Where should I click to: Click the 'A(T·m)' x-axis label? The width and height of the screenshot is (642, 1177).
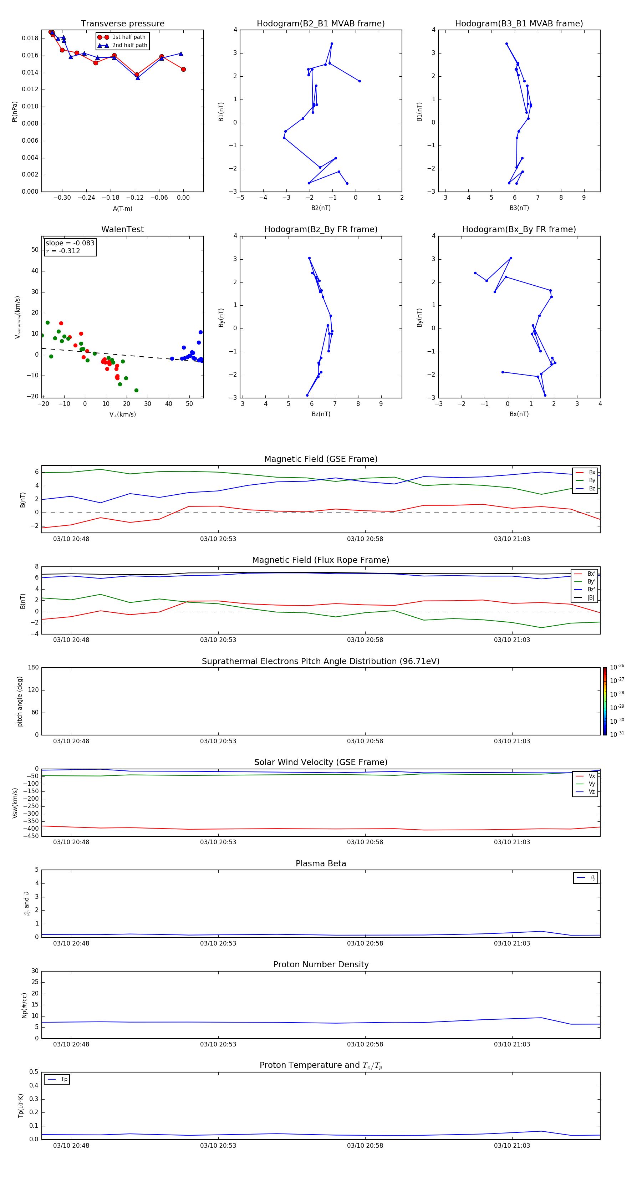122,208
